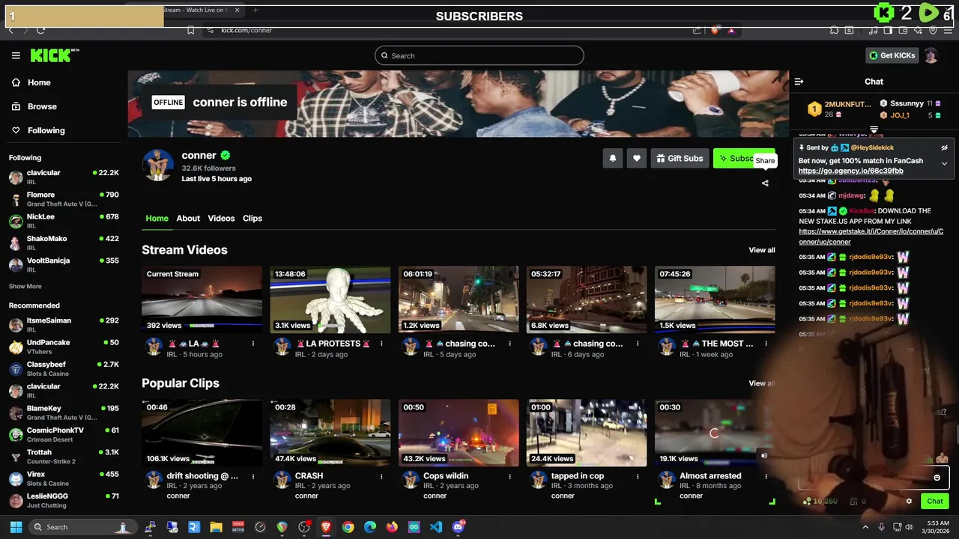Open options for the 05:32:17 chasing video
959x539 pixels.
(638, 344)
